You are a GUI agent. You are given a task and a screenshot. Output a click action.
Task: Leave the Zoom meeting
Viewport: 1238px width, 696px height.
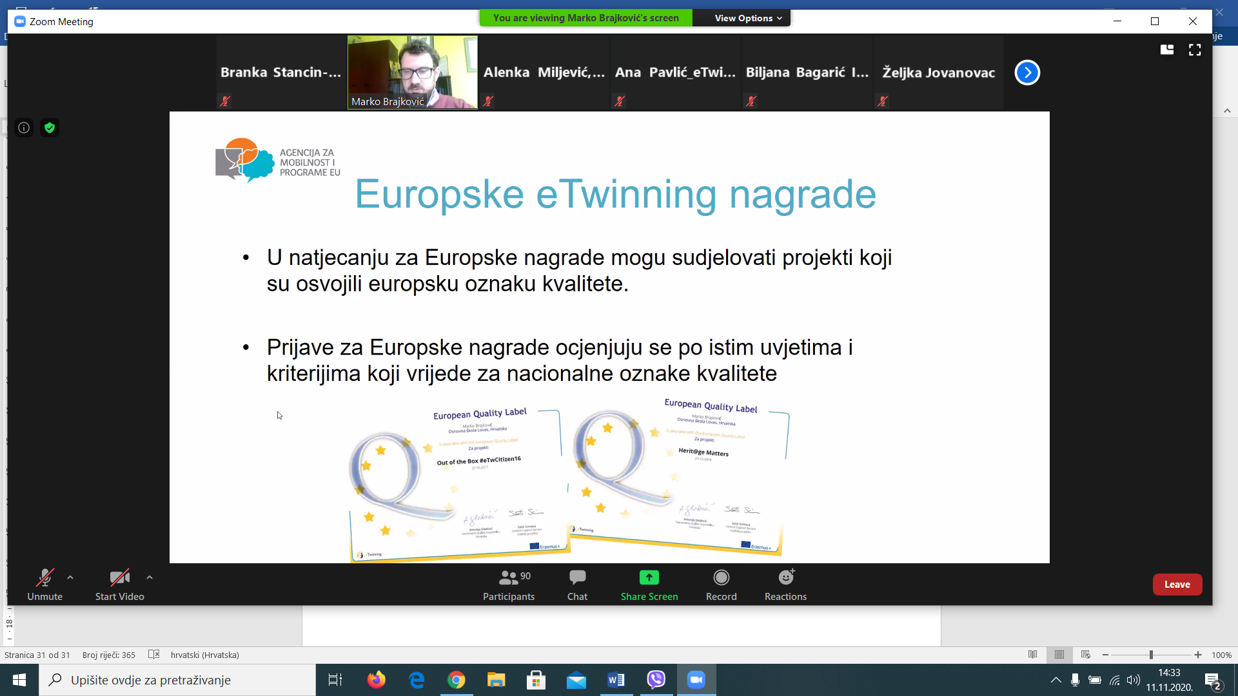coord(1177,585)
